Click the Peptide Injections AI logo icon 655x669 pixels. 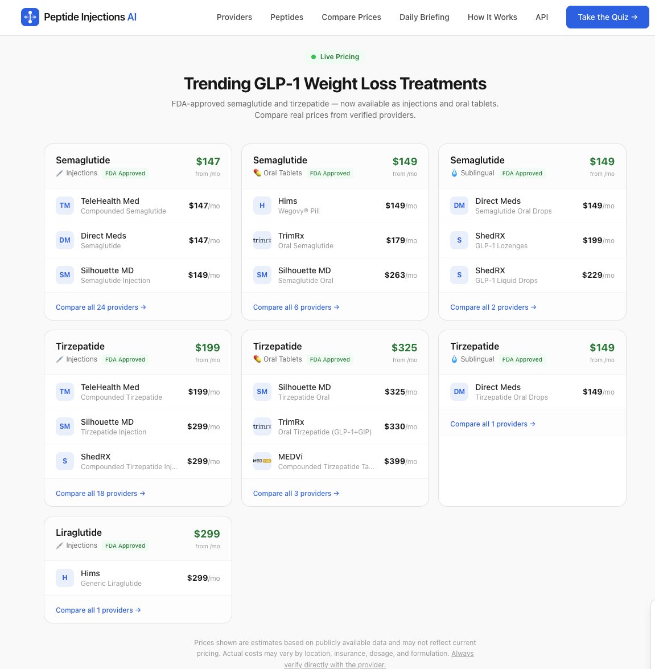pyautogui.click(x=30, y=17)
